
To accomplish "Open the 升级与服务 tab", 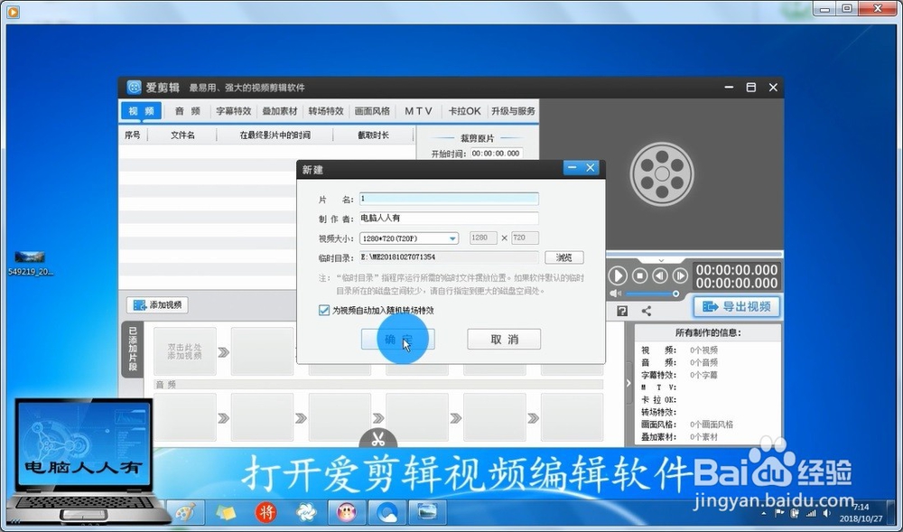I will point(513,111).
